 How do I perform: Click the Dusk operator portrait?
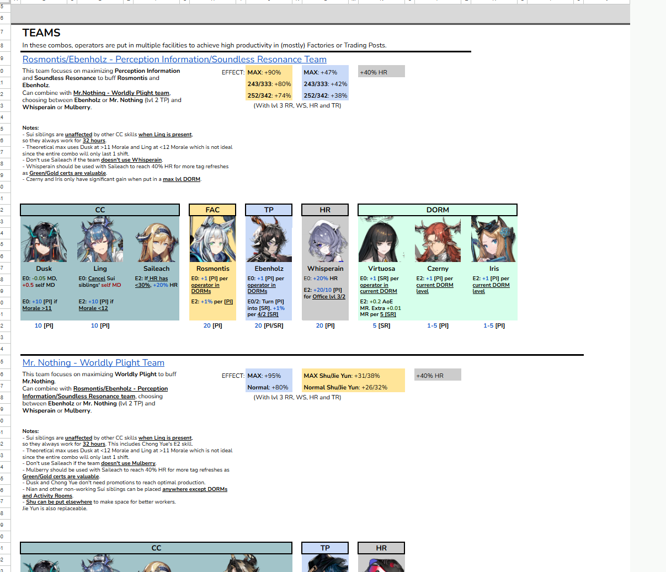(44, 240)
